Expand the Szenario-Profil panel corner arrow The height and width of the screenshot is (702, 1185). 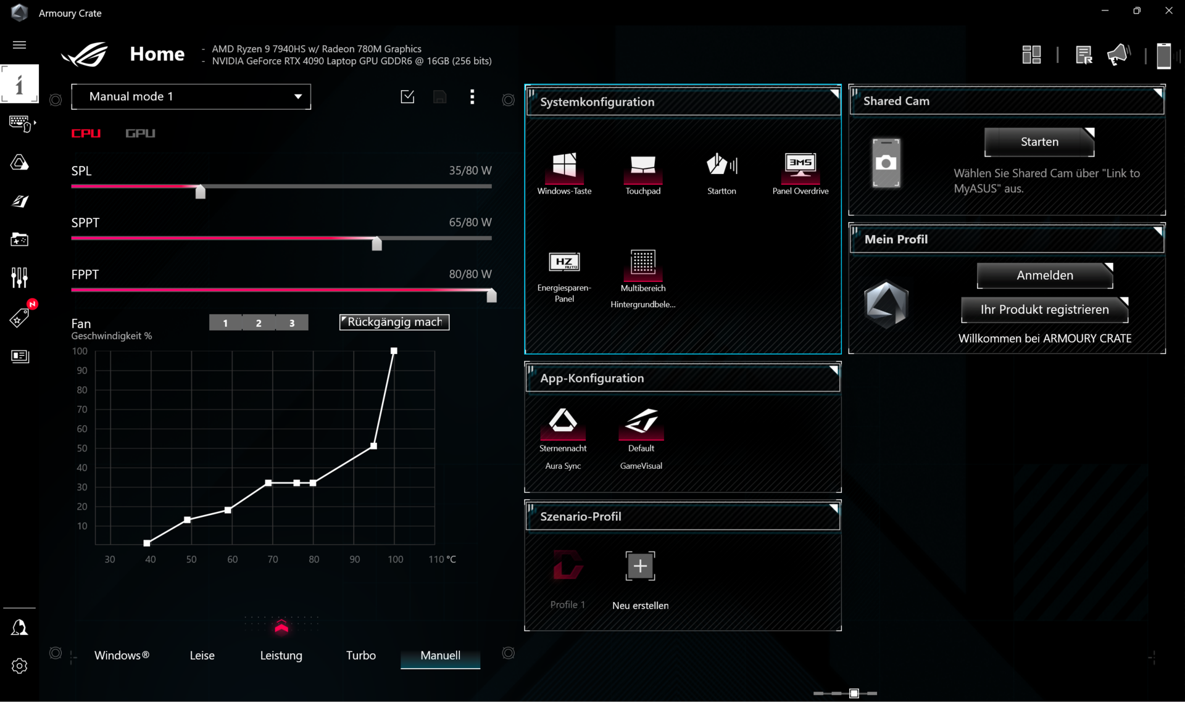834,508
